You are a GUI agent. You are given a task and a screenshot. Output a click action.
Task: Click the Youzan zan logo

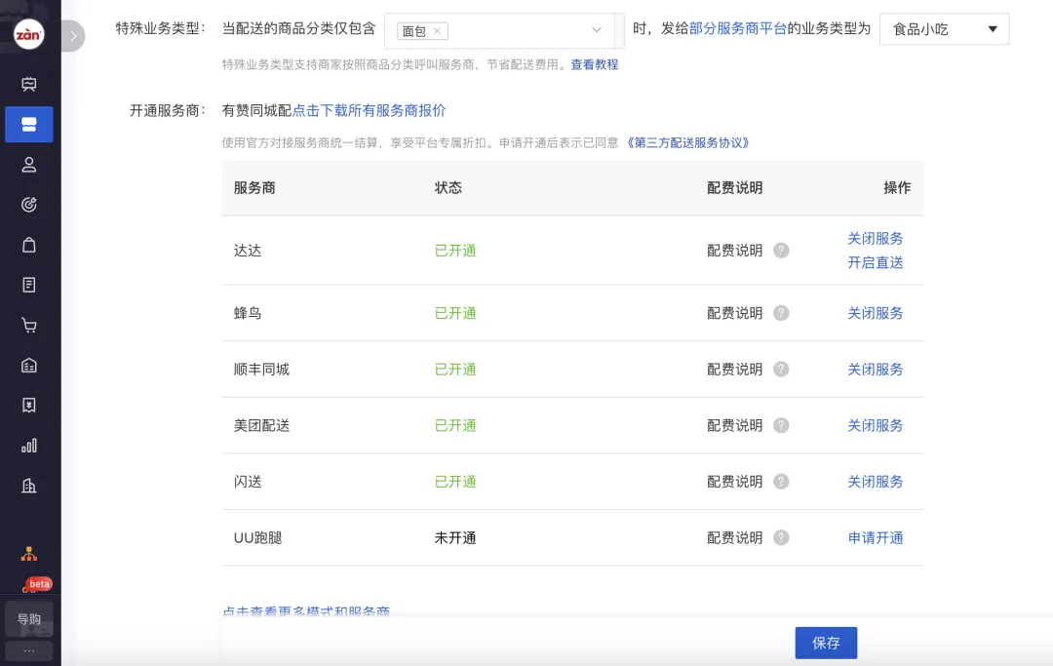tap(27, 35)
